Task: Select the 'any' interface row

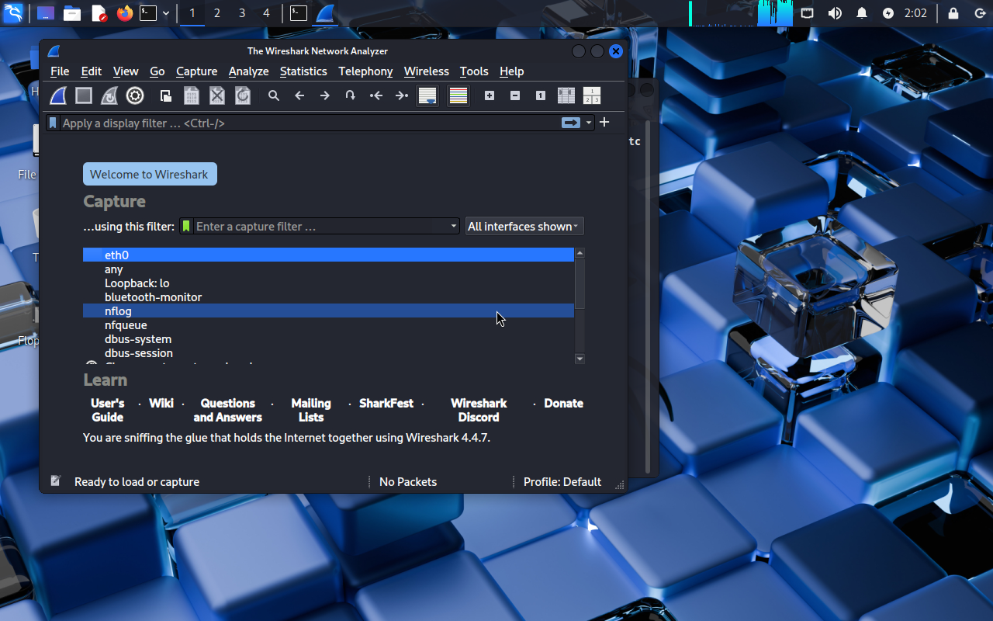Action: point(328,269)
